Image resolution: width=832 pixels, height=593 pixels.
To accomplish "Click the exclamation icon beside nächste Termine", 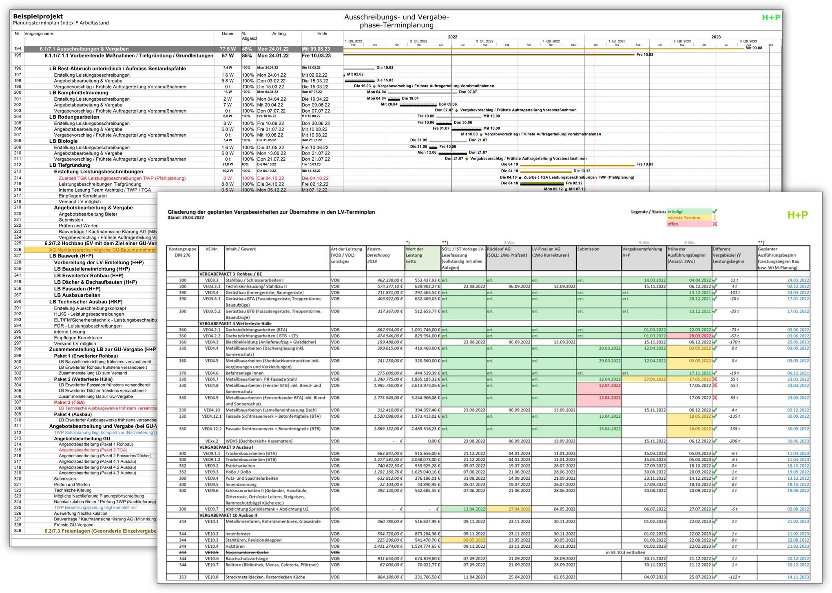I will coord(715,218).
